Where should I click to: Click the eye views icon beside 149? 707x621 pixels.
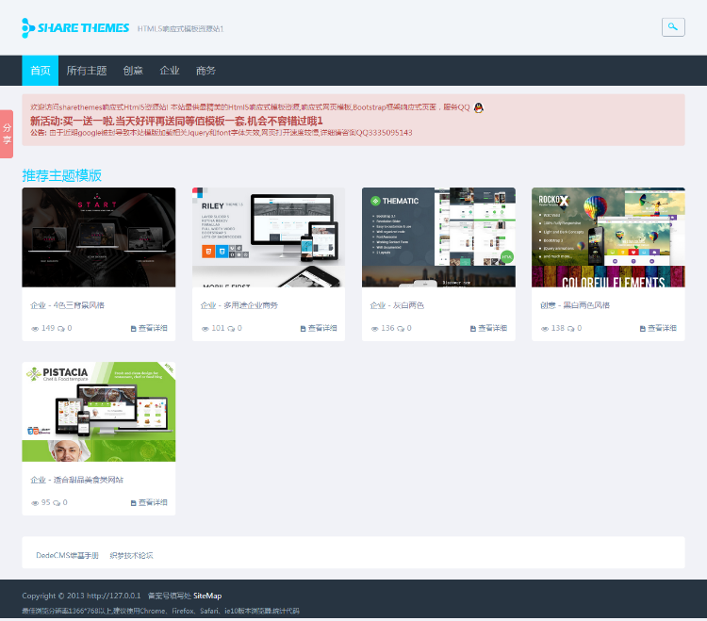click(x=35, y=329)
